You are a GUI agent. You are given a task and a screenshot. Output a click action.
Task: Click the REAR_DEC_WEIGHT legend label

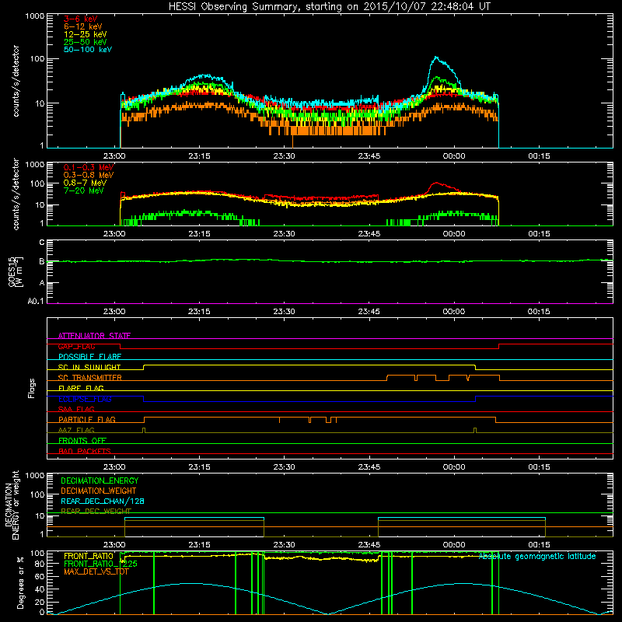click(96, 511)
